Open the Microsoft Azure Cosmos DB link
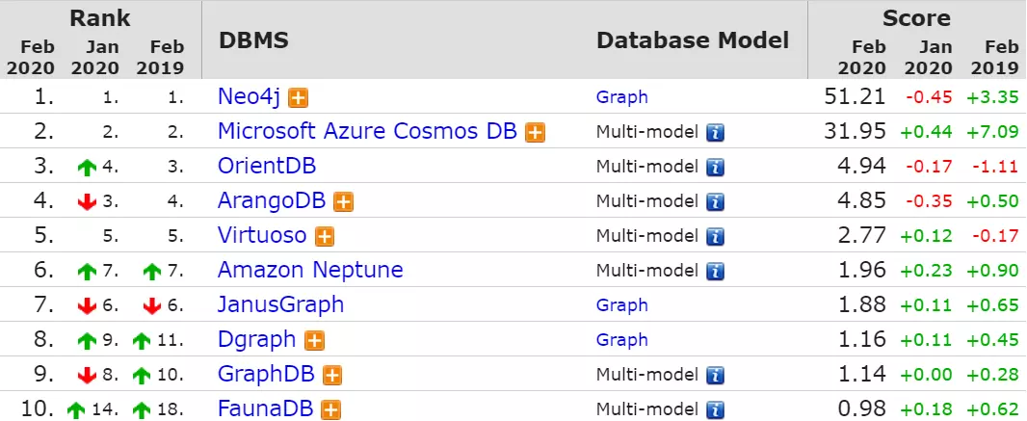Screen dimensions: 1027x421 click(x=367, y=131)
